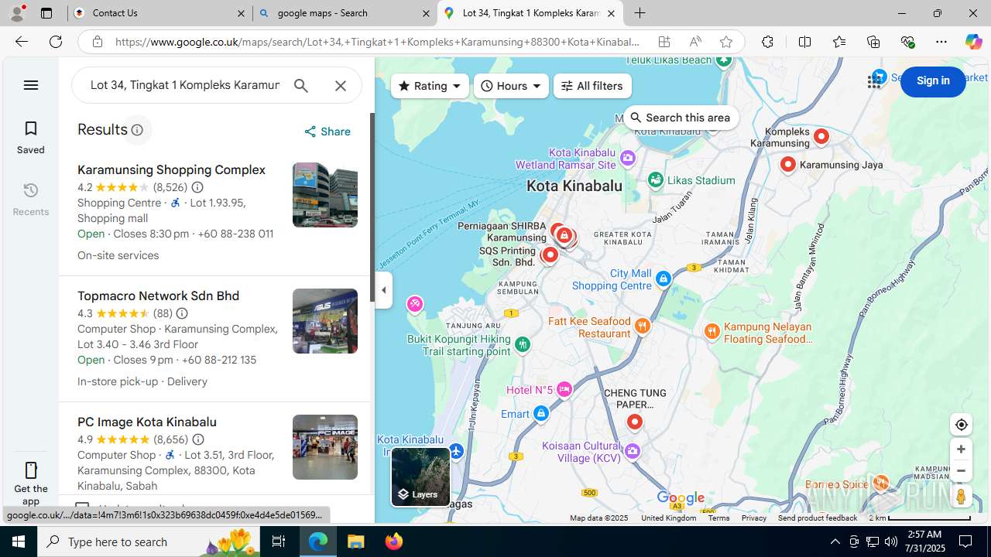The width and height of the screenshot is (991, 557).
Task: Sign in to Google account
Action: tap(933, 81)
